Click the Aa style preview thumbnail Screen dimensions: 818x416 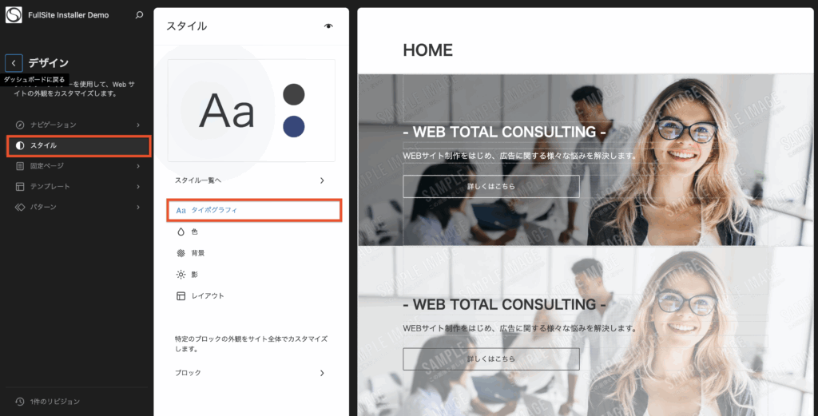tap(251, 110)
